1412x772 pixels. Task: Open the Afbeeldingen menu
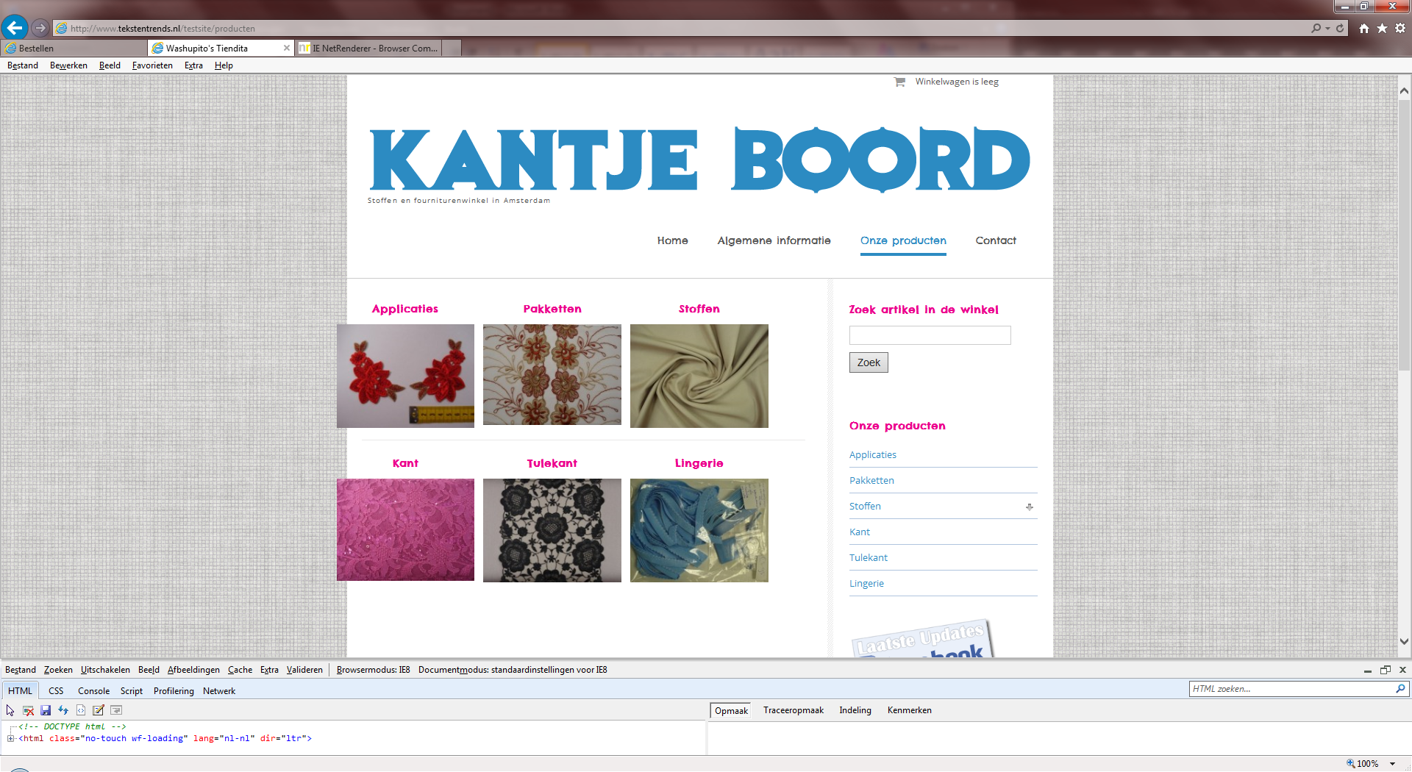point(193,670)
